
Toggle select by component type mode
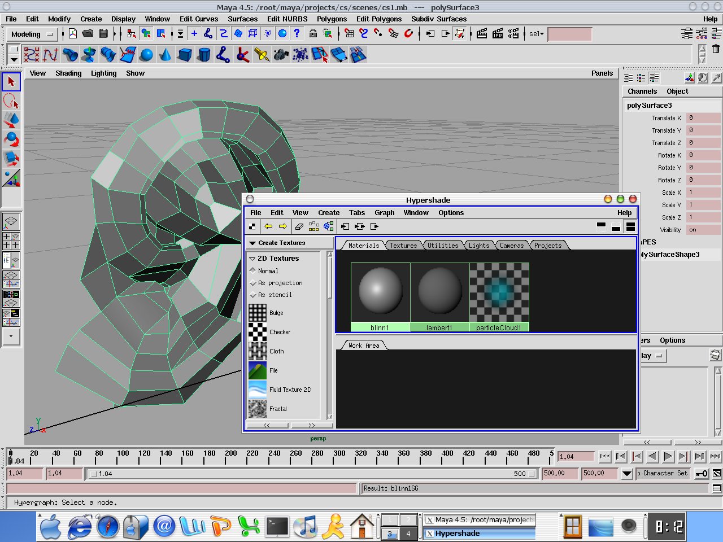[161, 33]
